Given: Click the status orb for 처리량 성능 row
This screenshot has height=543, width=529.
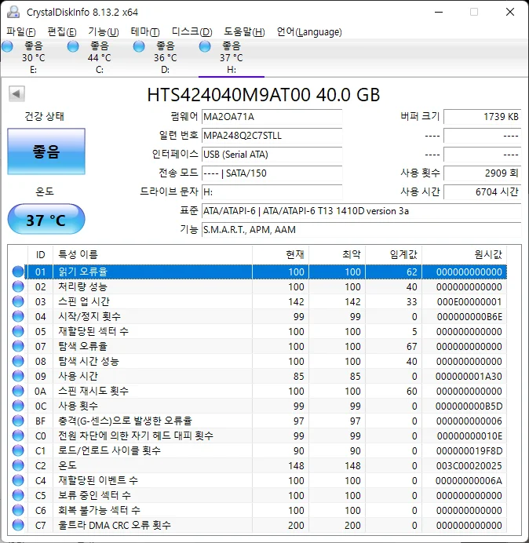Looking at the screenshot, I should 18,286.
